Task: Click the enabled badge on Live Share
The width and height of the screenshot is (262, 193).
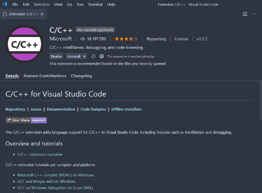Action: point(39,120)
